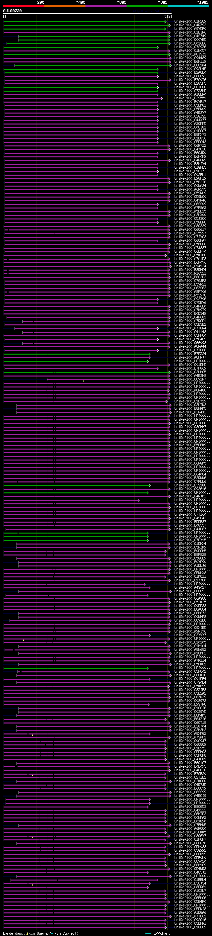Select the UniRef100_A6SS99 label

click(x=190, y=792)
